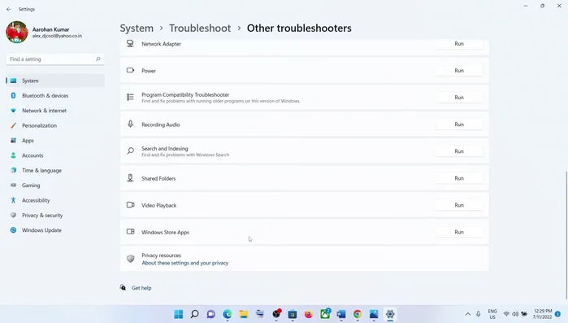Open taskbar Search
This screenshot has height=323, width=568.
pyautogui.click(x=194, y=314)
